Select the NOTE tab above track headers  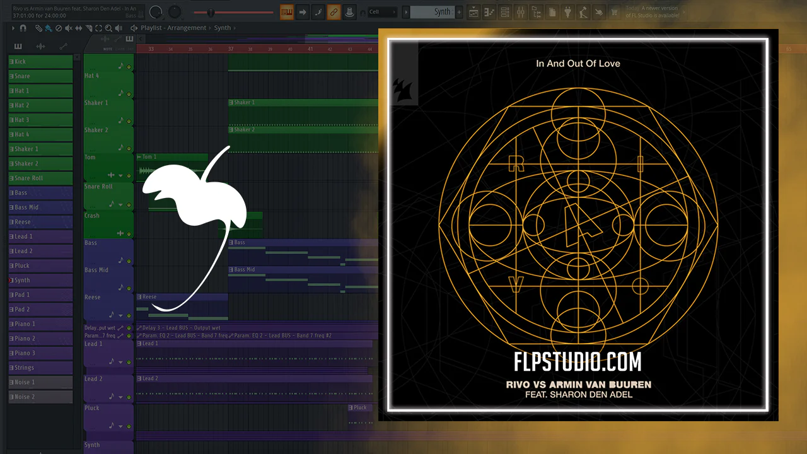point(107,49)
